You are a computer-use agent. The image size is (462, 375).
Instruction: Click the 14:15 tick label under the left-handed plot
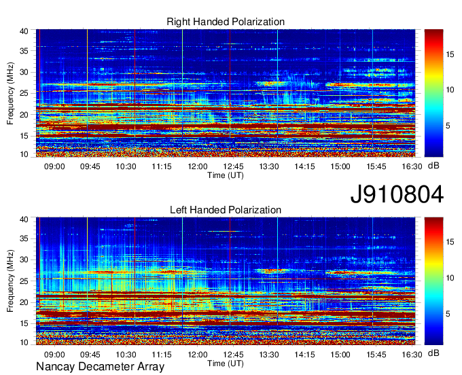click(304, 355)
